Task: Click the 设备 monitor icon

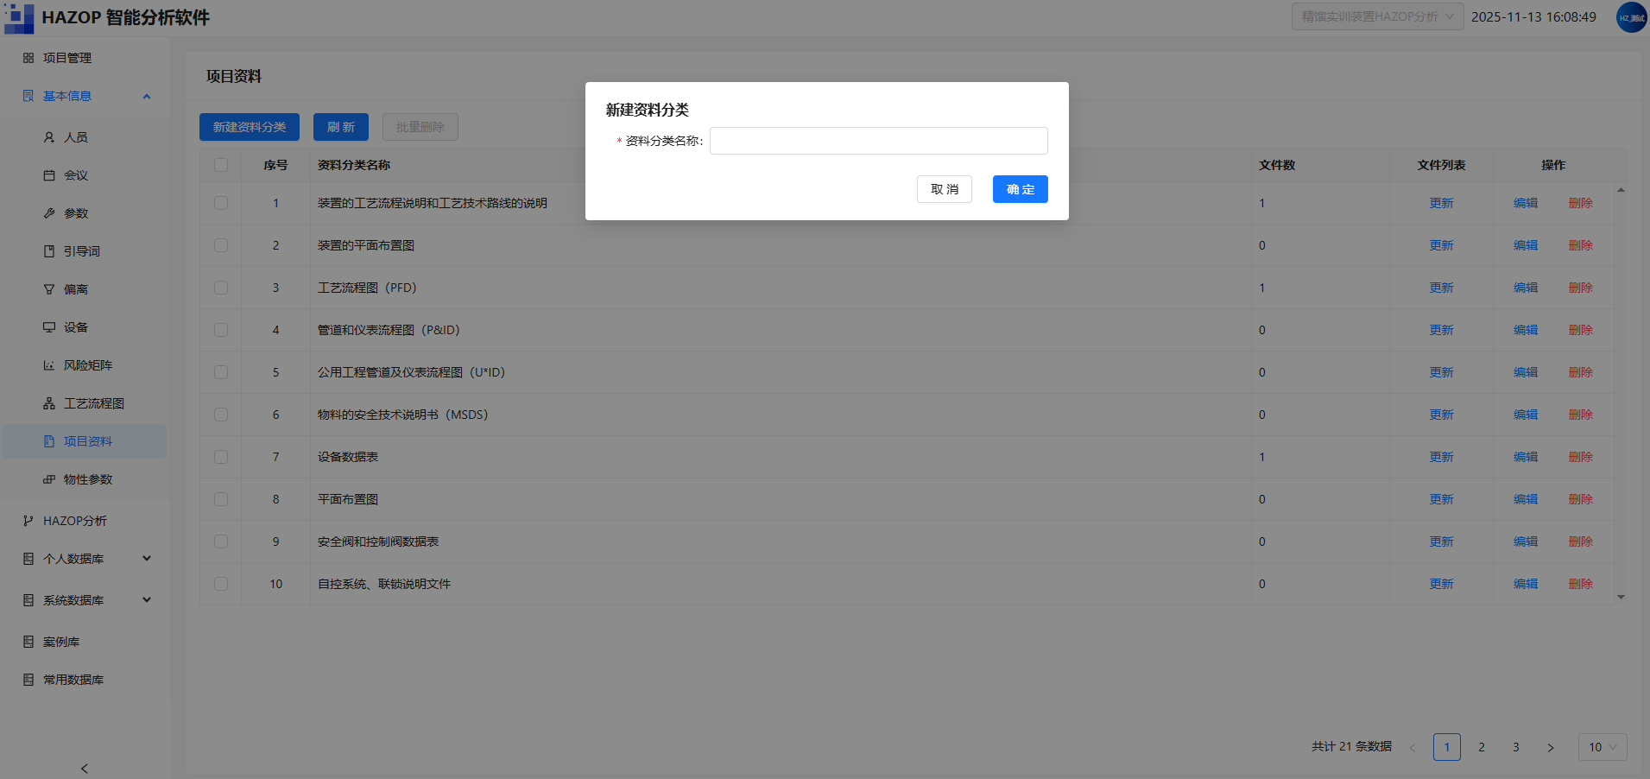Action: (49, 327)
